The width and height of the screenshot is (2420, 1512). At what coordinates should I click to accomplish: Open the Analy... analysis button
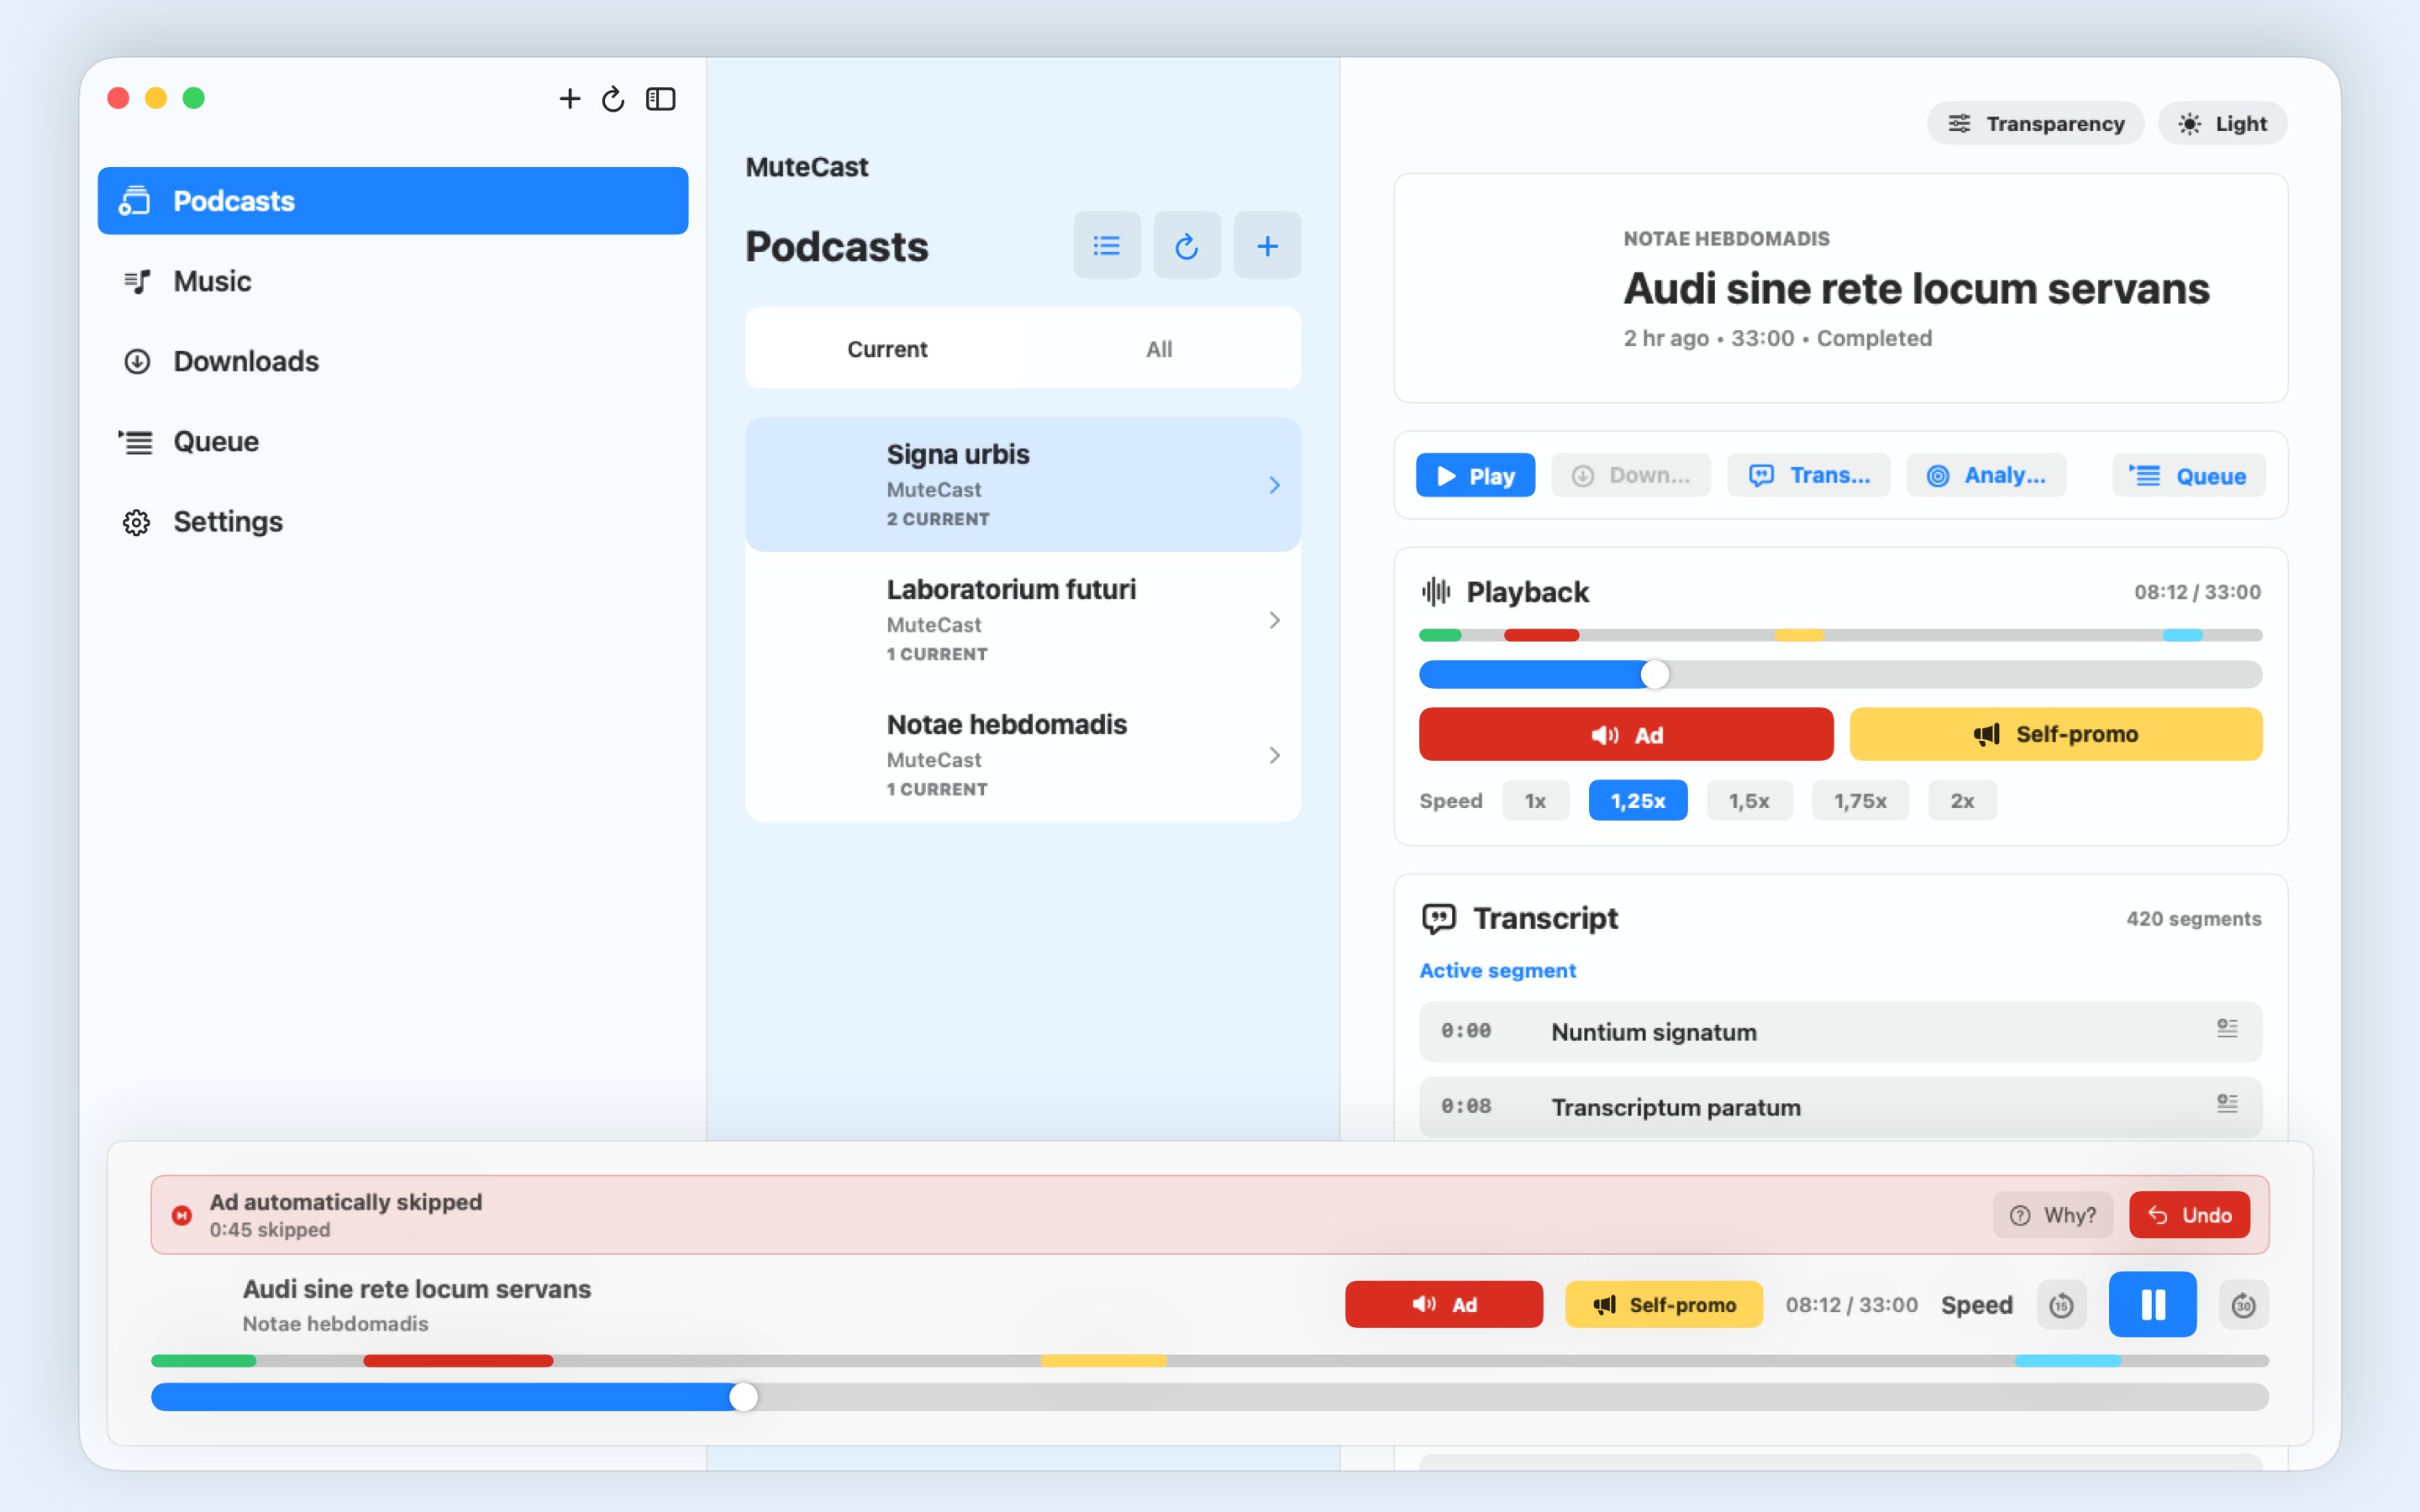pos(1985,475)
